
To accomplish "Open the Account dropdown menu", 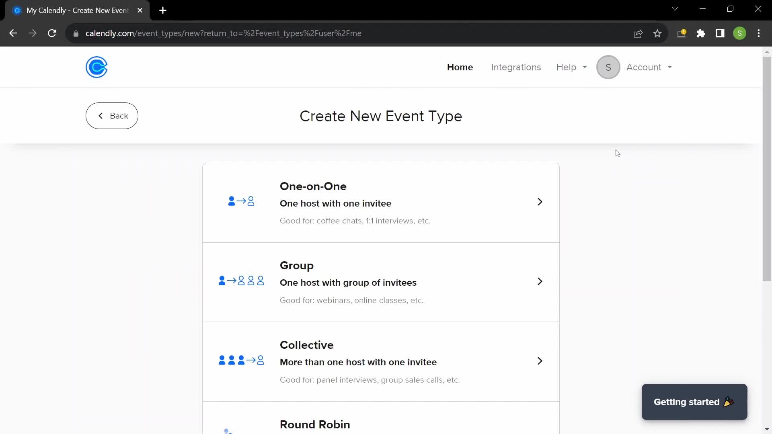I will pos(647,67).
